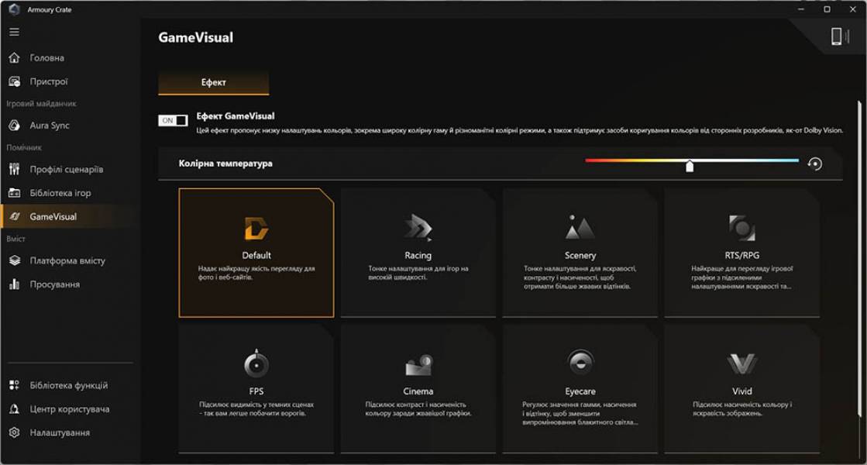Click the Cinema camera icon
Viewport: 867px width, 465px height.
click(x=418, y=364)
